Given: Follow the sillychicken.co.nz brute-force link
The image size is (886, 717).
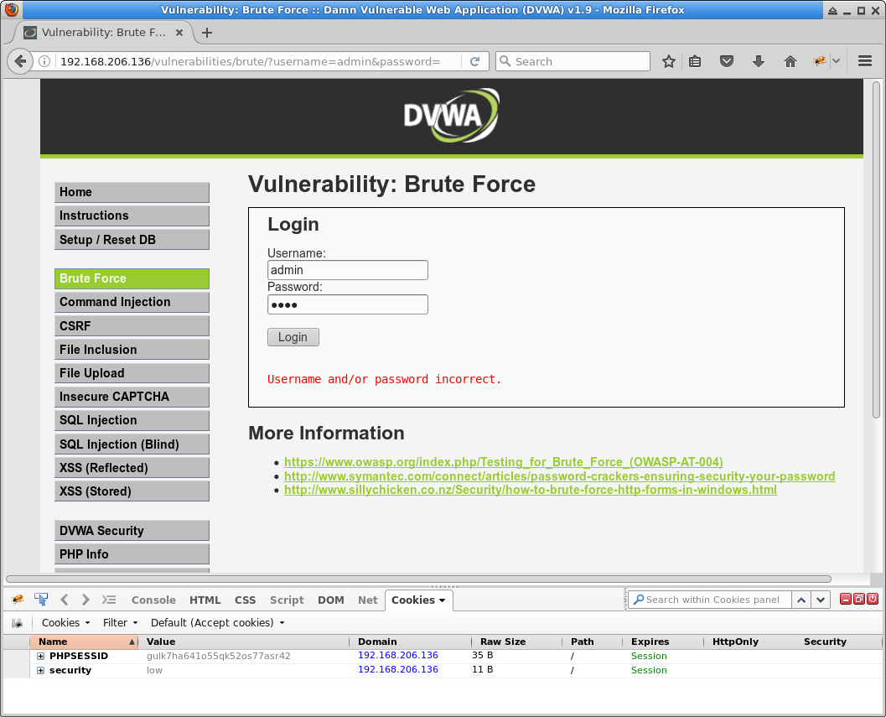Looking at the screenshot, I should click(x=530, y=490).
